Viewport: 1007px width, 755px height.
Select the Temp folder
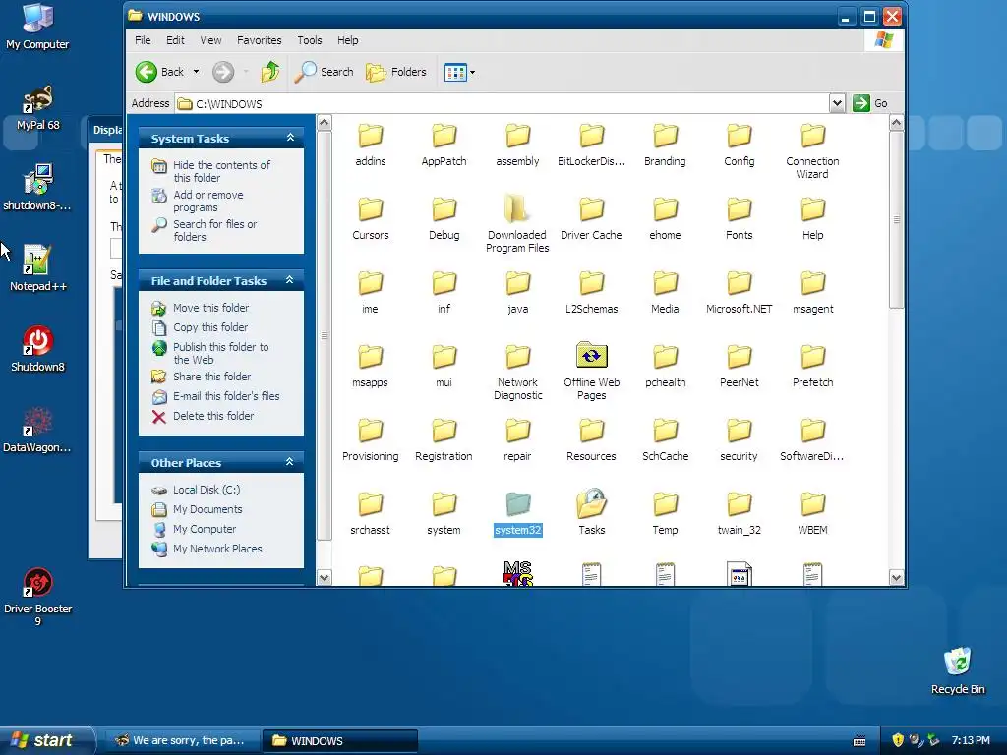(x=666, y=513)
